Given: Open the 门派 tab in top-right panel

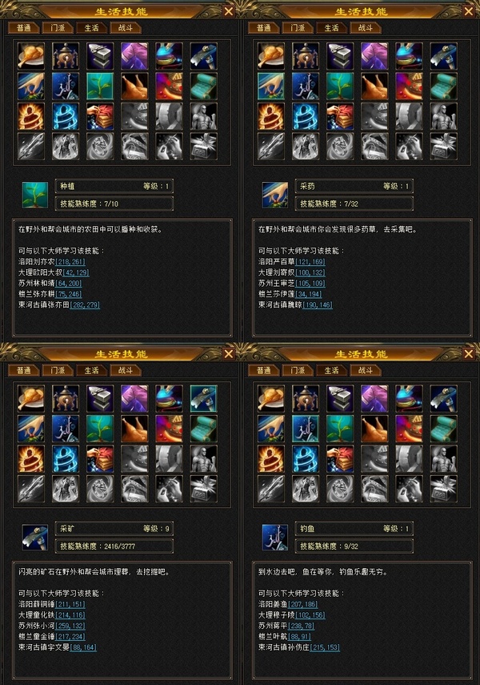Looking at the screenshot, I should point(298,28).
